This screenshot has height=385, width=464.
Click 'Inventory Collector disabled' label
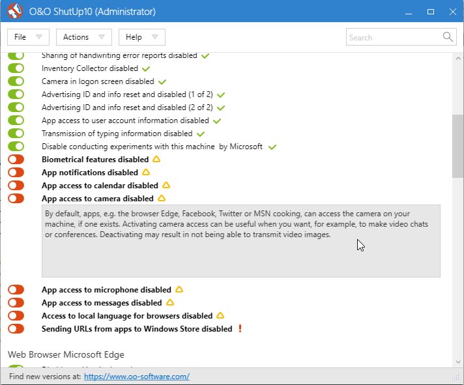click(90, 68)
